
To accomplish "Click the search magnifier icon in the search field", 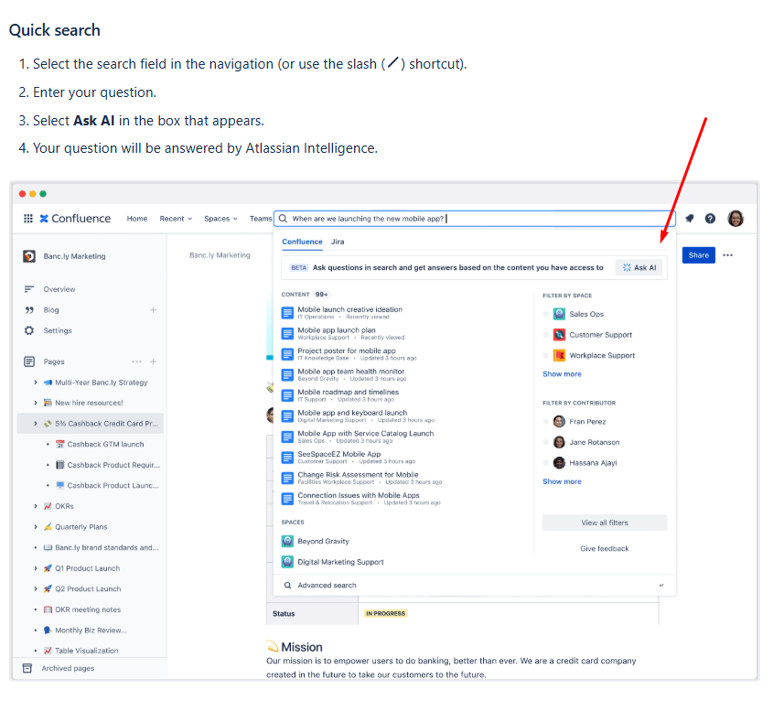I will pos(283,219).
